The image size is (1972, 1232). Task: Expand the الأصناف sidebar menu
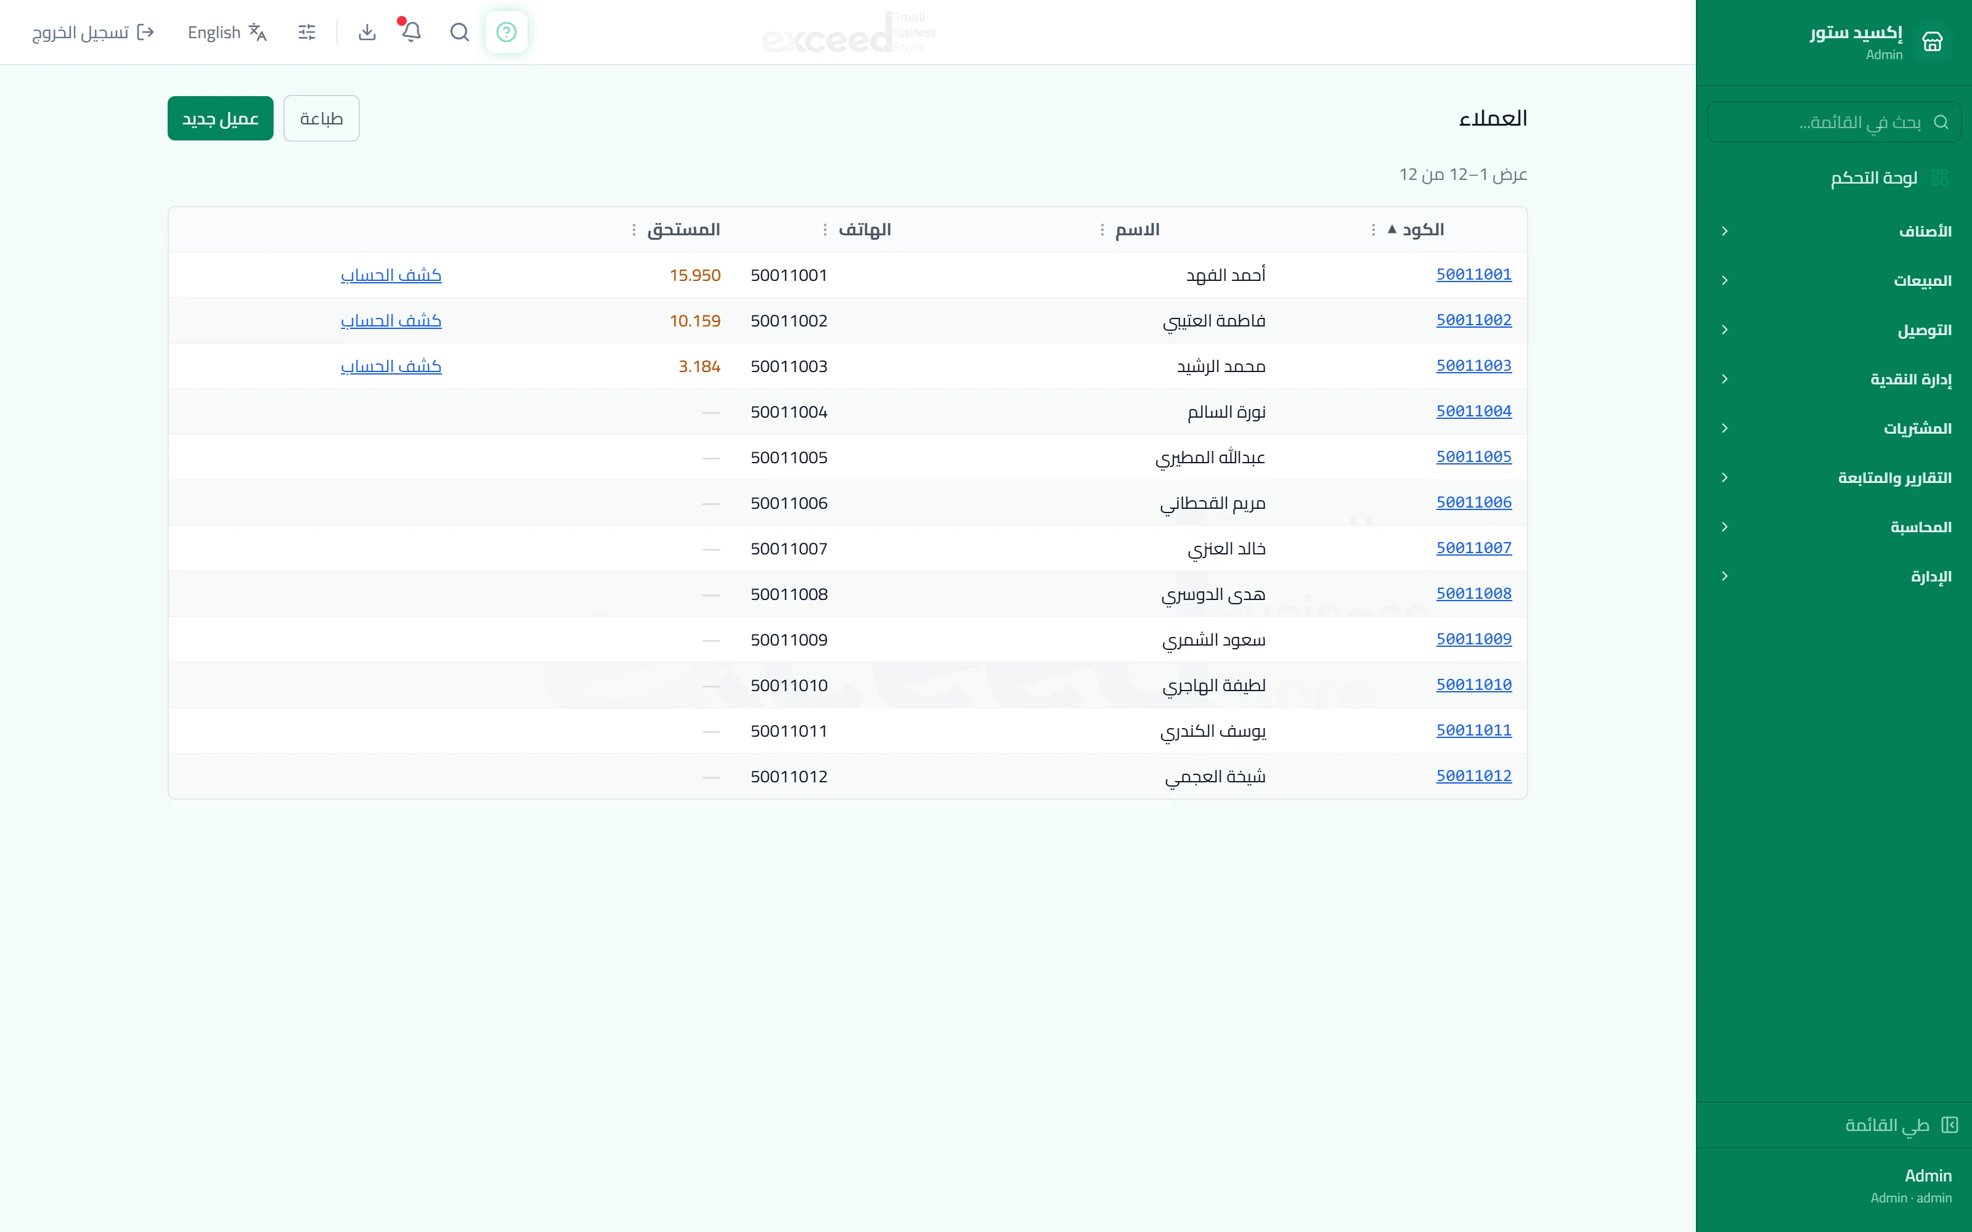(1833, 232)
